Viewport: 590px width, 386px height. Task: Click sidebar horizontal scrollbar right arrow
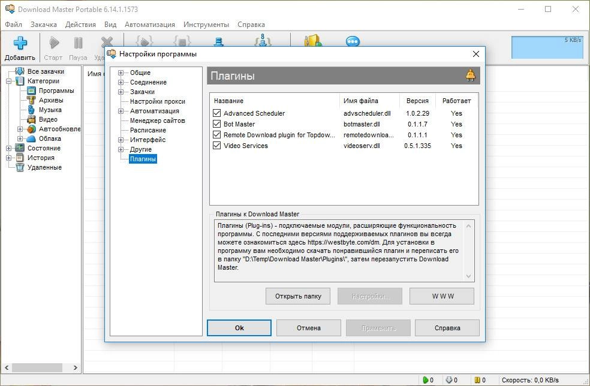(76, 367)
